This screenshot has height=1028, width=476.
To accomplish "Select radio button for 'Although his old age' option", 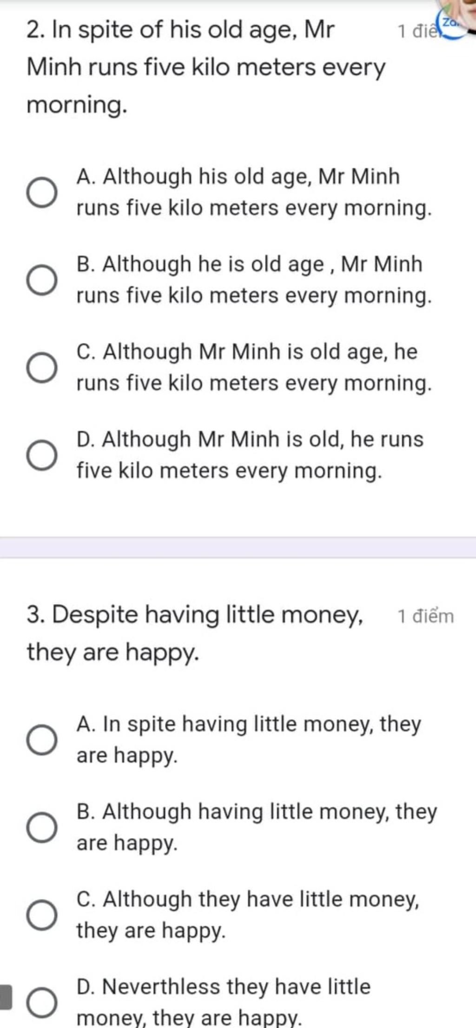I will tap(42, 192).
